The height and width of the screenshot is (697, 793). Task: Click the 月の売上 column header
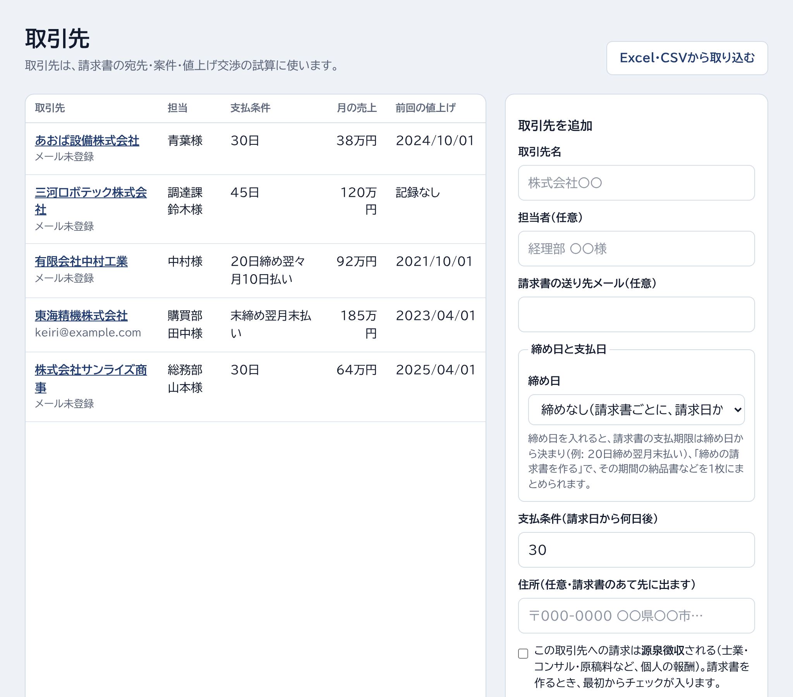coord(357,108)
